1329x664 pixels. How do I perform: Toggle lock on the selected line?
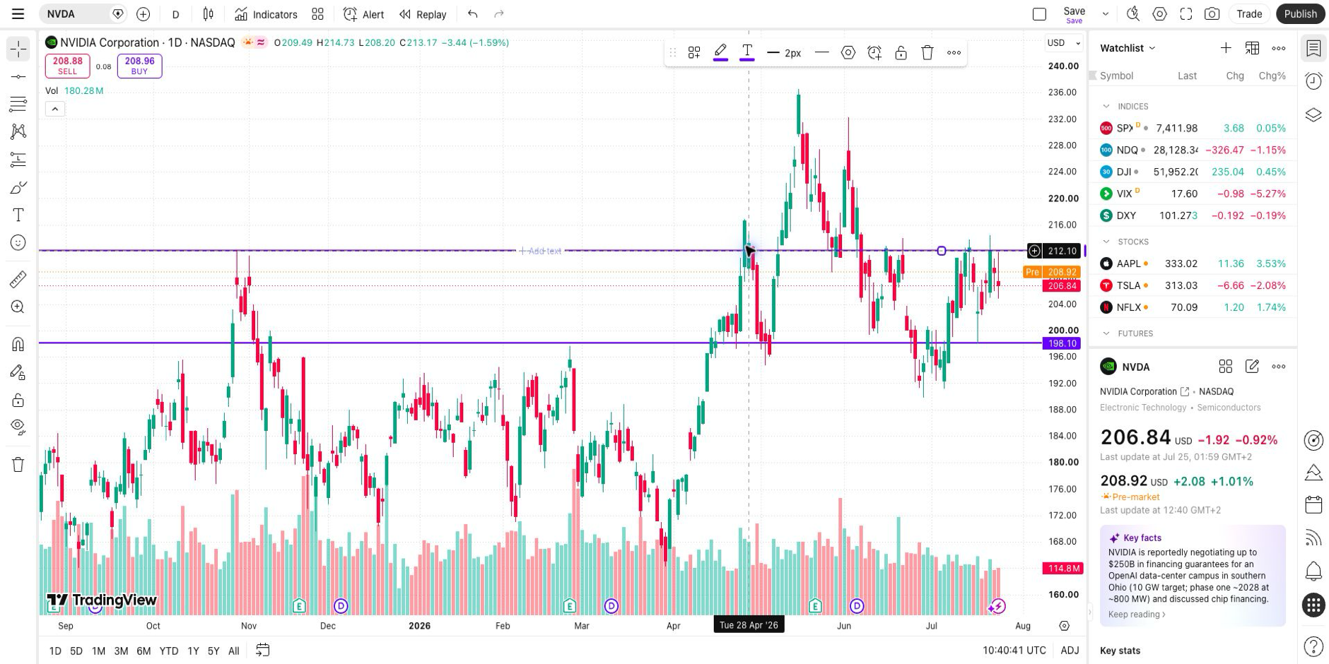(901, 52)
